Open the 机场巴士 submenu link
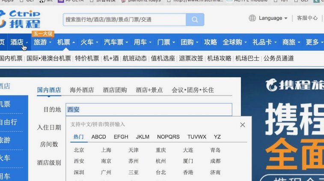 click(247, 58)
